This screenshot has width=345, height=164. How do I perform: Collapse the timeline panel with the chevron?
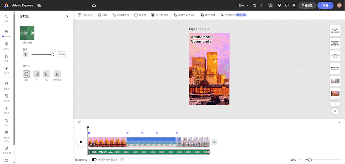(x=339, y=122)
